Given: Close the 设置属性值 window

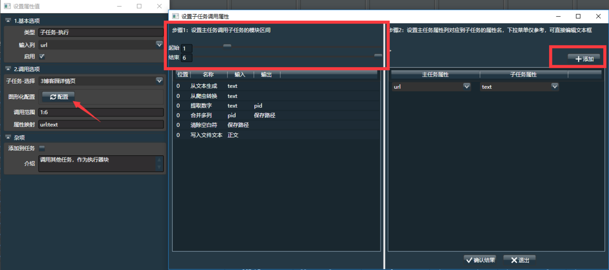Looking at the screenshot, I should 159,6.
